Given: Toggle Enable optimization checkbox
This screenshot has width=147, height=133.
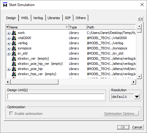Looking at the screenshot, I should 11,113.
